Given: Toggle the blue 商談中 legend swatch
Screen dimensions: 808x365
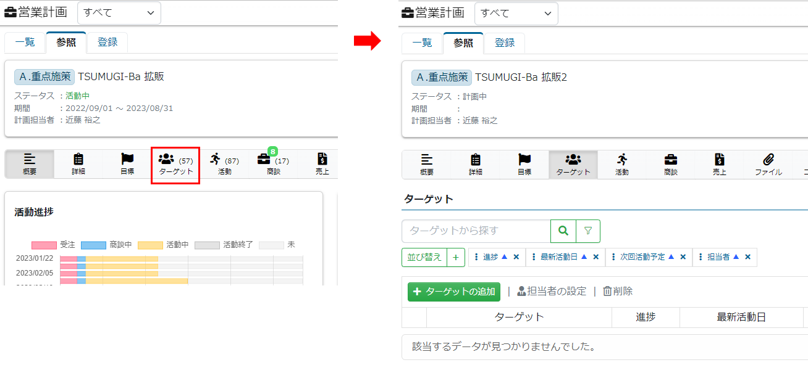Looking at the screenshot, I should [93, 245].
